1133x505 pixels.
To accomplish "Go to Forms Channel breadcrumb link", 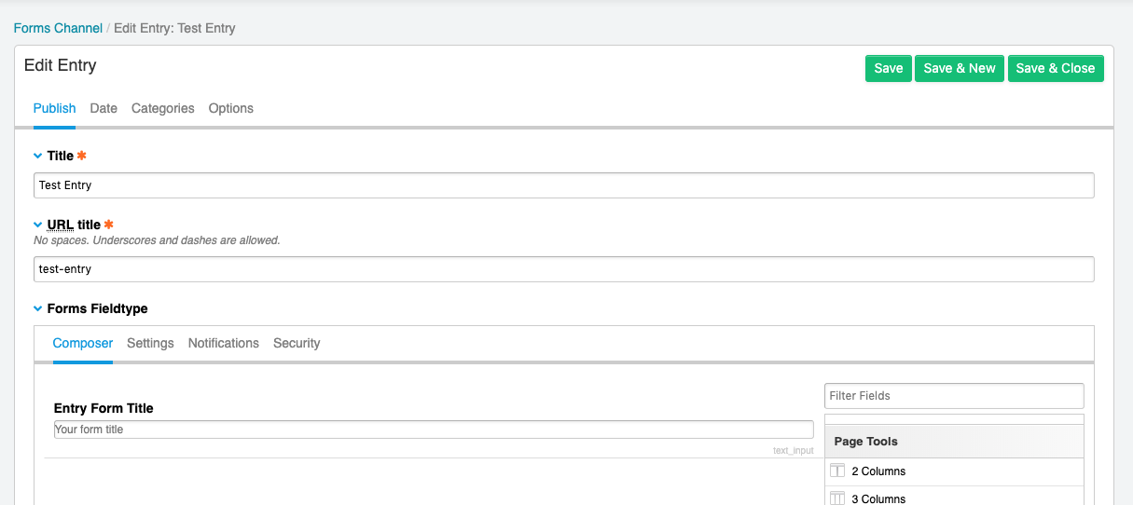I will (x=58, y=28).
